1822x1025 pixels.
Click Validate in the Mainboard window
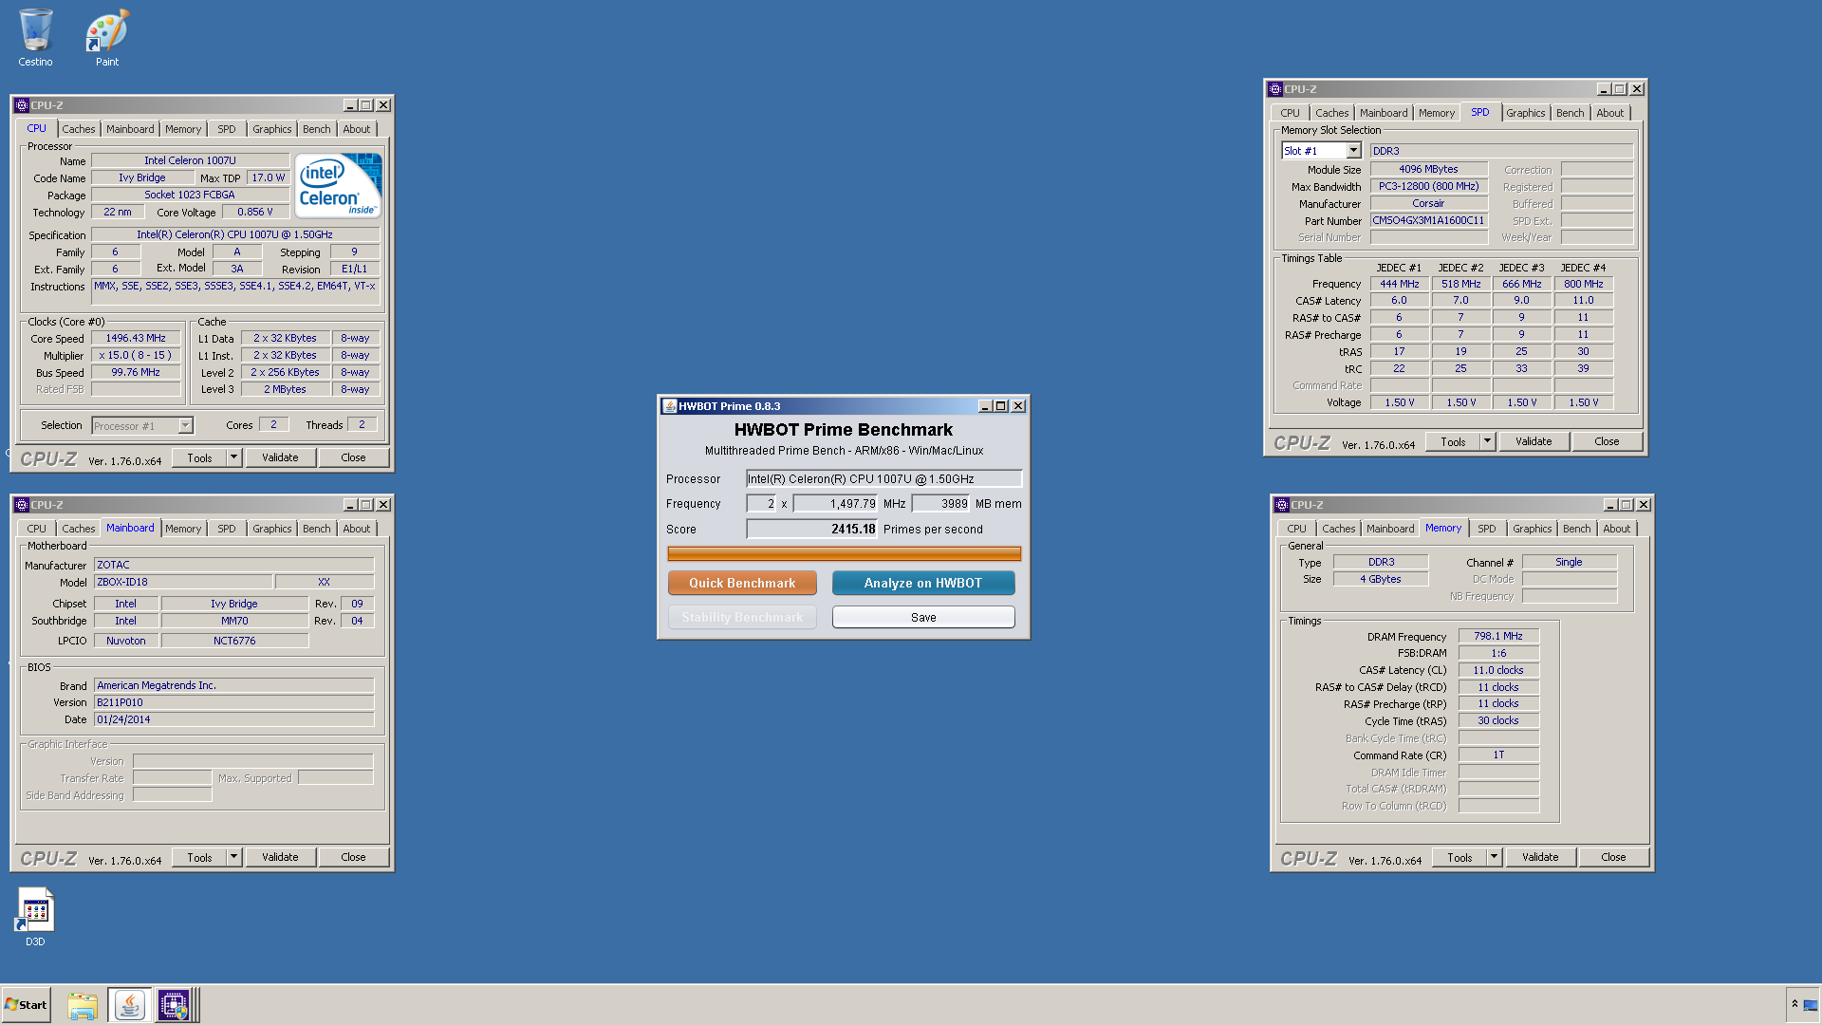tap(280, 857)
